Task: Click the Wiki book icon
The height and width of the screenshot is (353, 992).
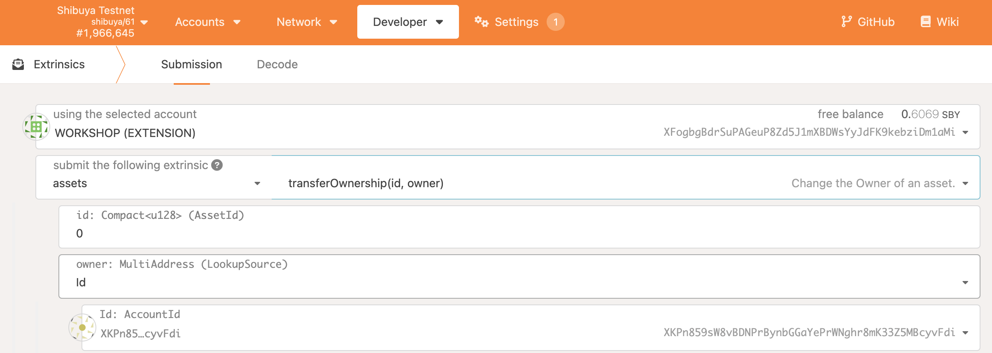Action: click(925, 22)
